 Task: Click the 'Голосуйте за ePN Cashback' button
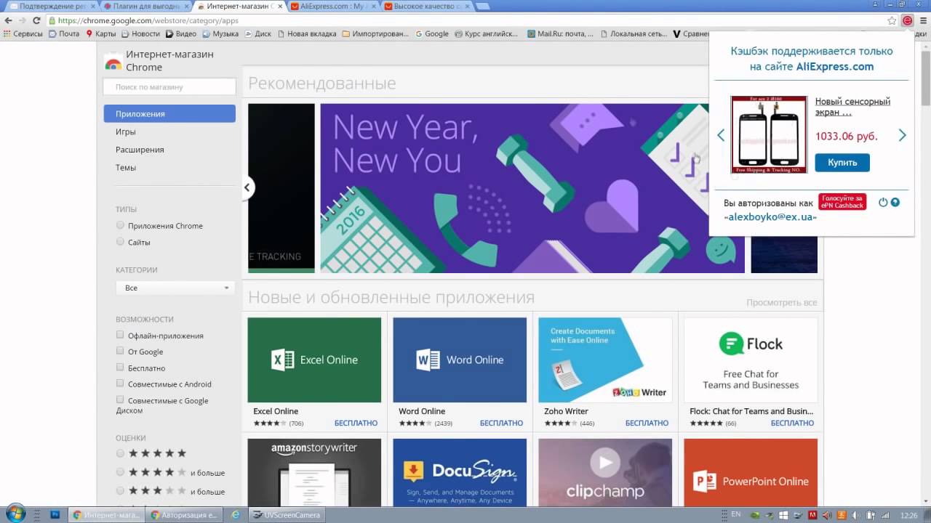pos(842,201)
